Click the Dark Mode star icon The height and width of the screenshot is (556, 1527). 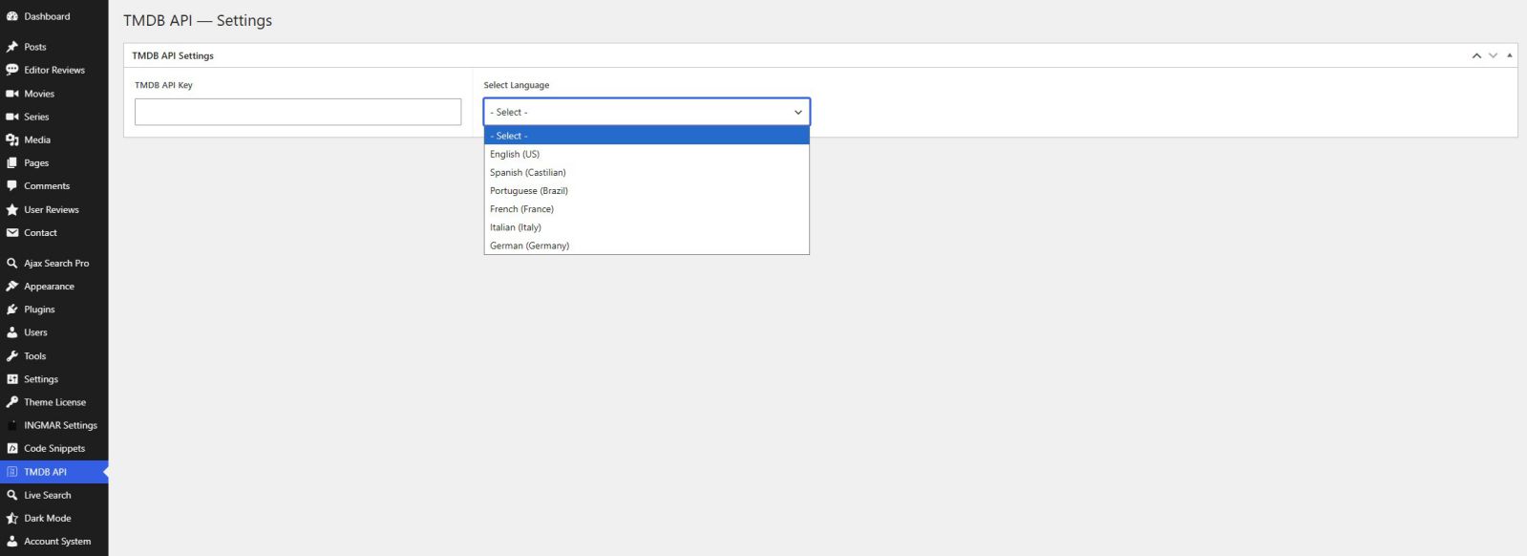(x=12, y=518)
